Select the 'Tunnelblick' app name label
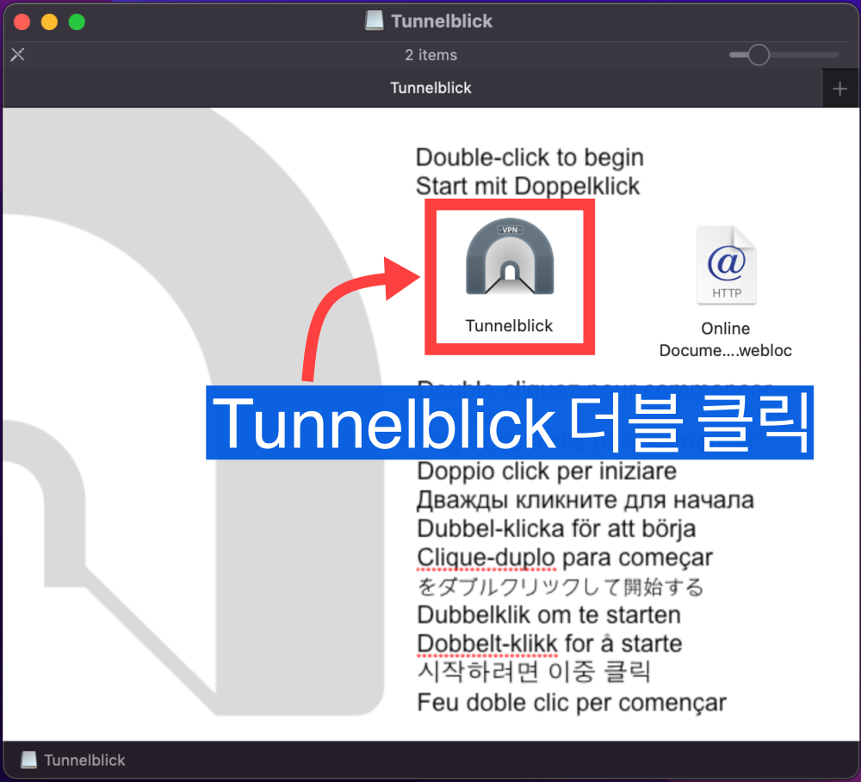 (x=509, y=326)
